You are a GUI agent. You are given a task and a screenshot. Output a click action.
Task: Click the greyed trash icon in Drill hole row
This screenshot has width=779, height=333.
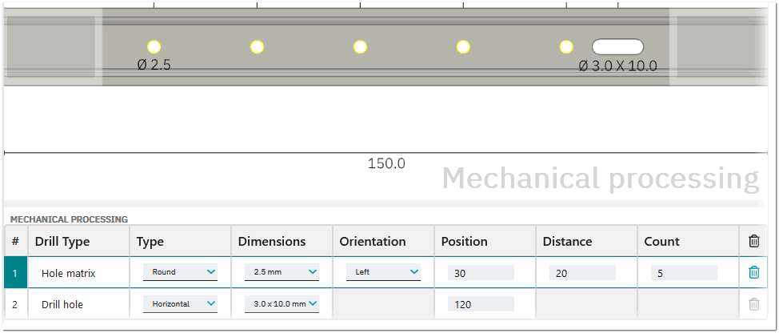coord(753,304)
